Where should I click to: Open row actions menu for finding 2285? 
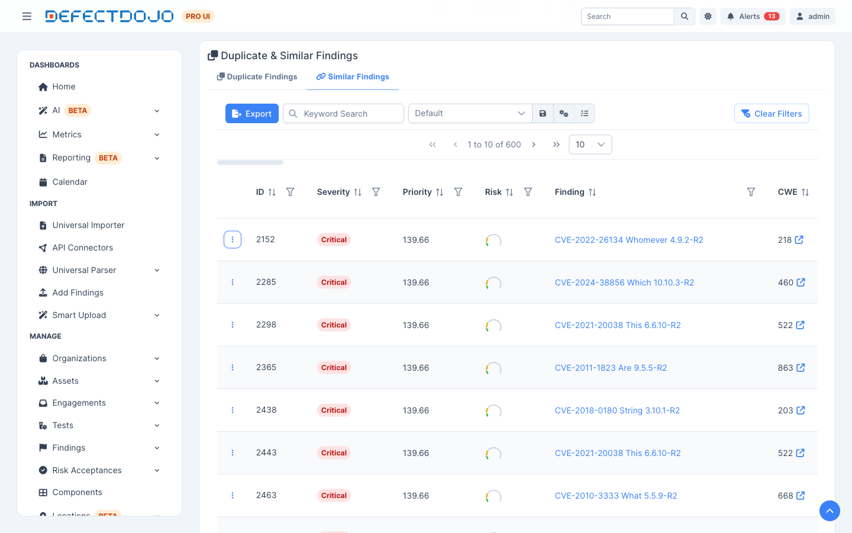pyautogui.click(x=233, y=282)
